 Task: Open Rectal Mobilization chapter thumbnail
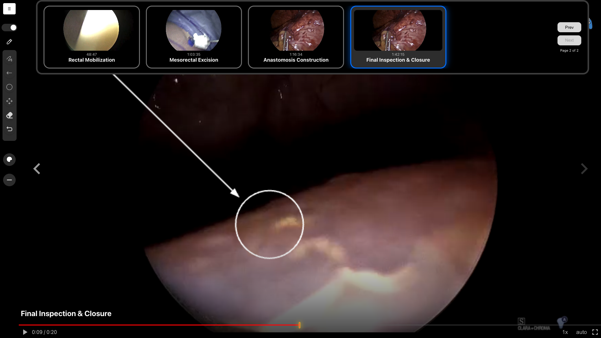92,37
